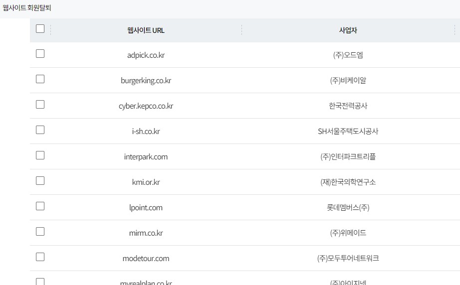Tick the mirm.co.kr checkbox
This screenshot has height=285, width=460.
coord(40,232)
